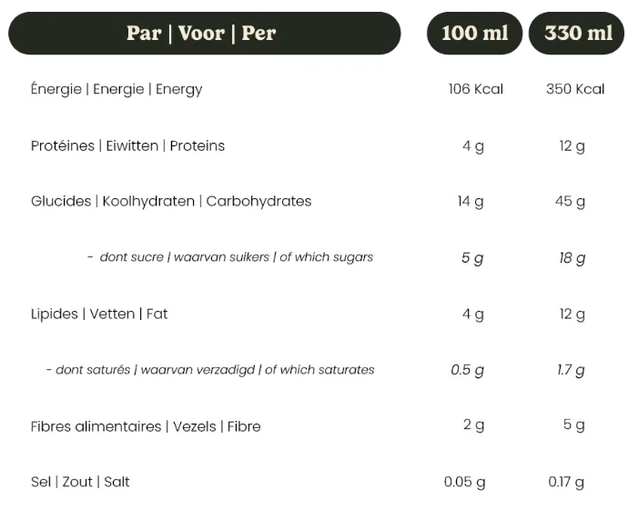This screenshot has height=509, width=628.
Task: Click the Glucides | Koolhydraten | Carbohydrates label
Action: [171, 201]
